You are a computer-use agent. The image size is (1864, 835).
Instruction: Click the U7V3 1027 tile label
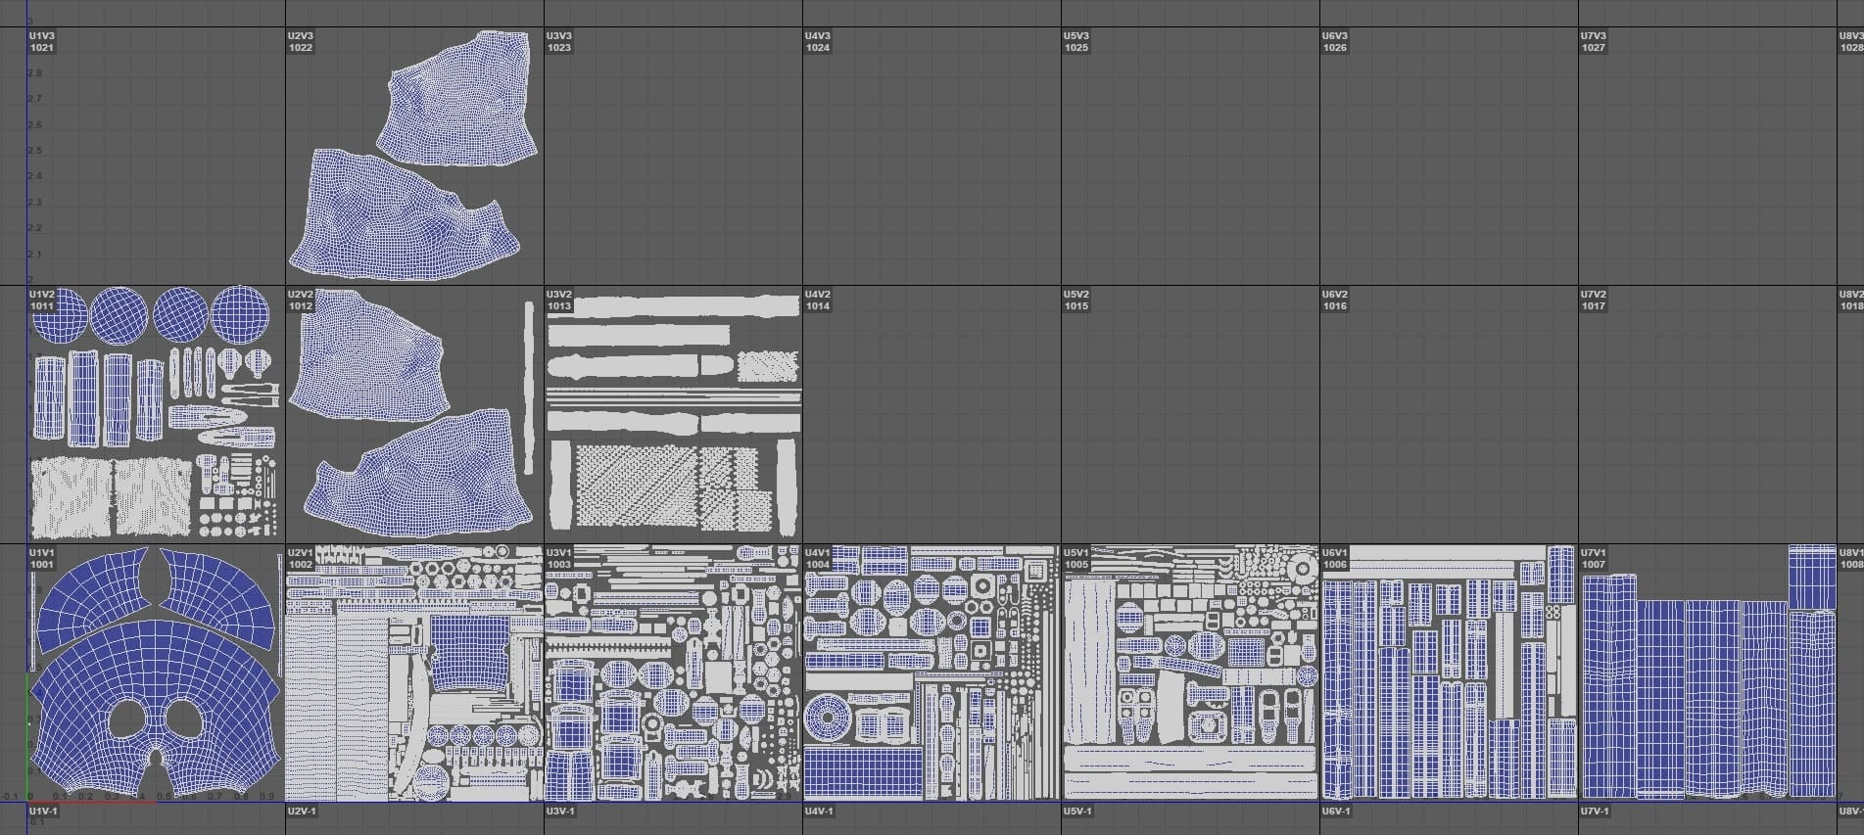(1594, 41)
